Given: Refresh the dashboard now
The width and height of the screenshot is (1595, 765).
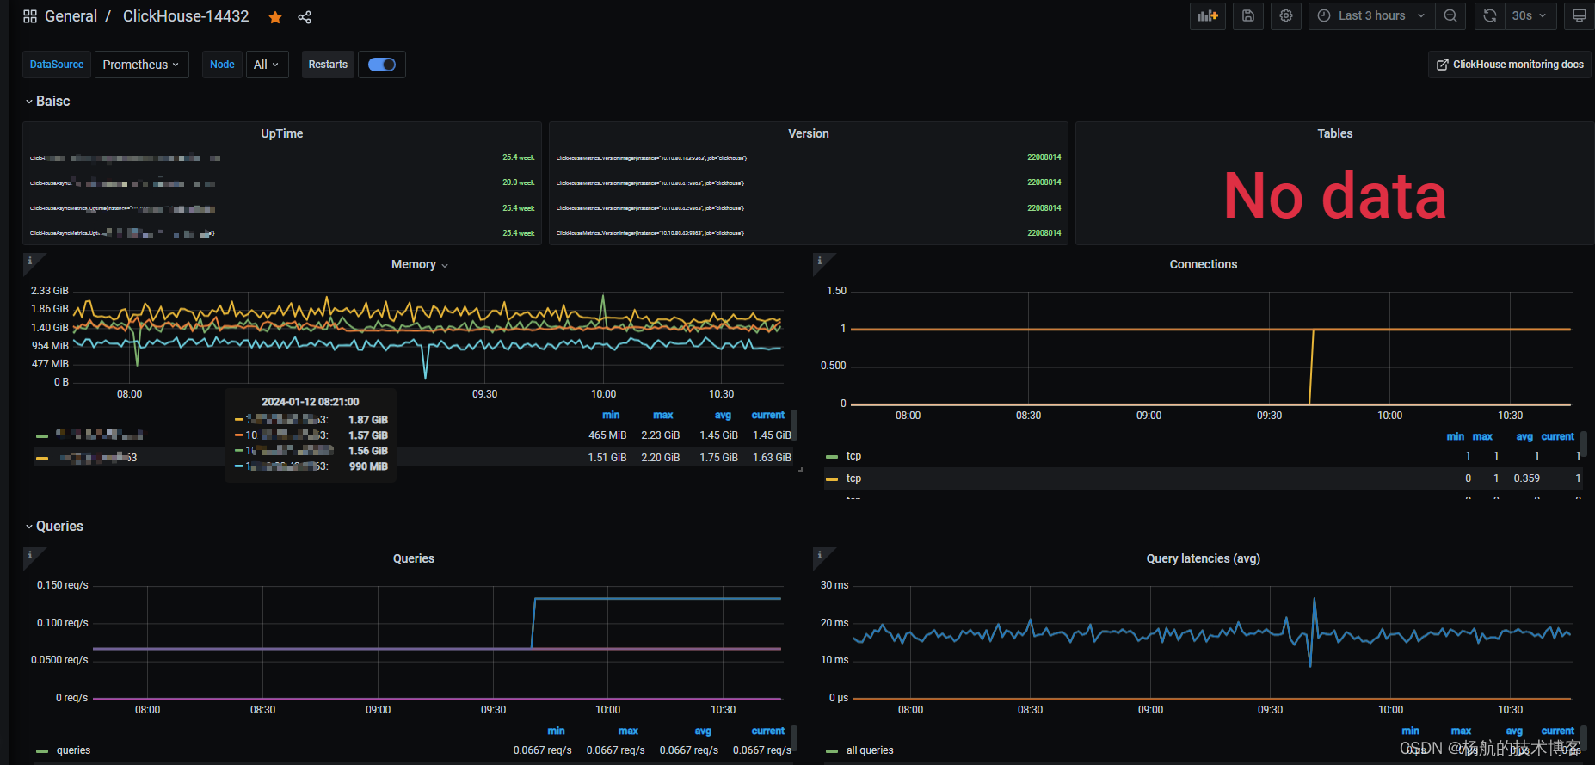Looking at the screenshot, I should 1490,15.
